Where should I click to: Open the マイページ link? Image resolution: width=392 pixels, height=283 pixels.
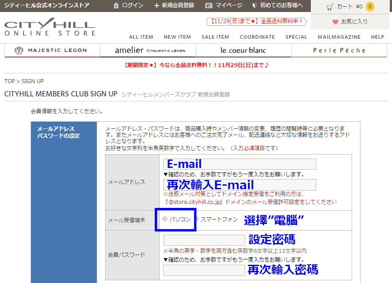[229, 5]
